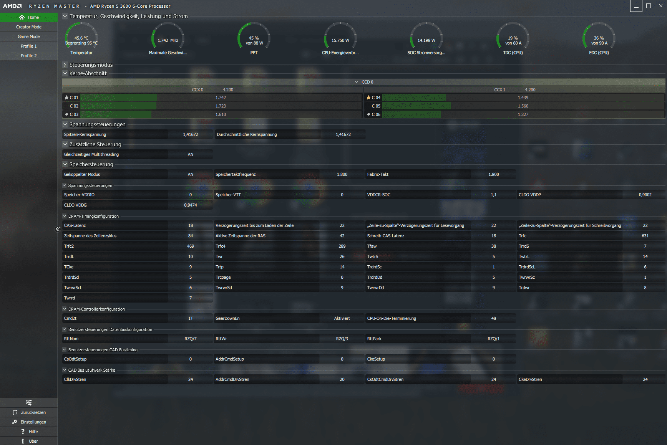
Task: Click ClkDrvStren value 24
Action: click(191, 379)
